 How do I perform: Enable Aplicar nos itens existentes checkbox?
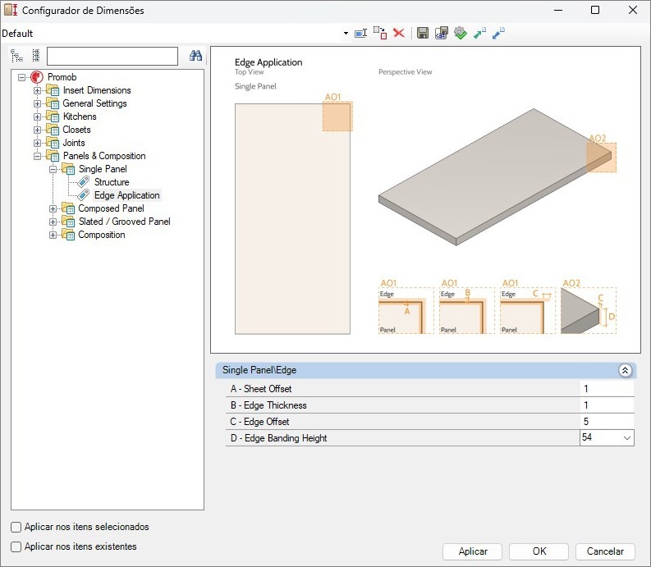(16, 546)
